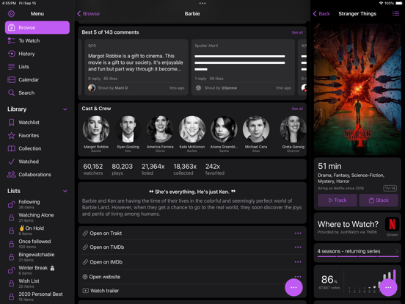Open more options for Open on IMDb
The width and height of the screenshot is (405, 304).
[298, 262]
